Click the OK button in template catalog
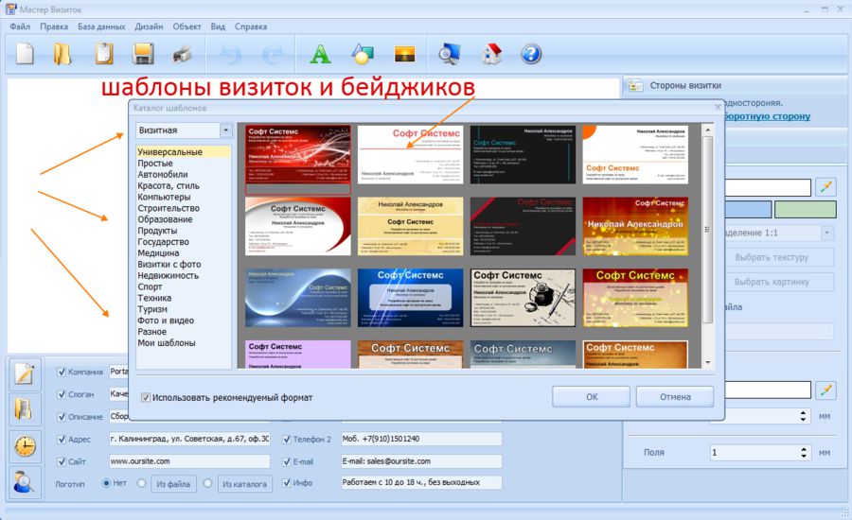The image size is (852, 520). click(591, 397)
